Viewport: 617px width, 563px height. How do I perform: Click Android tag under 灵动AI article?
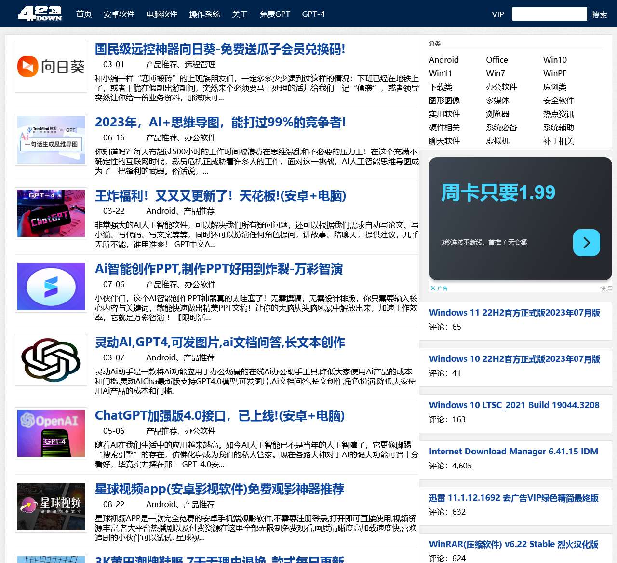(x=161, y=357)
